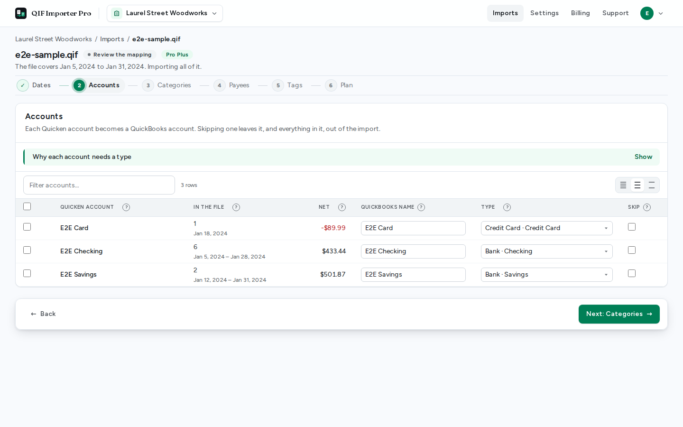Click step 3 number circle for Categories

click(148, 85)
